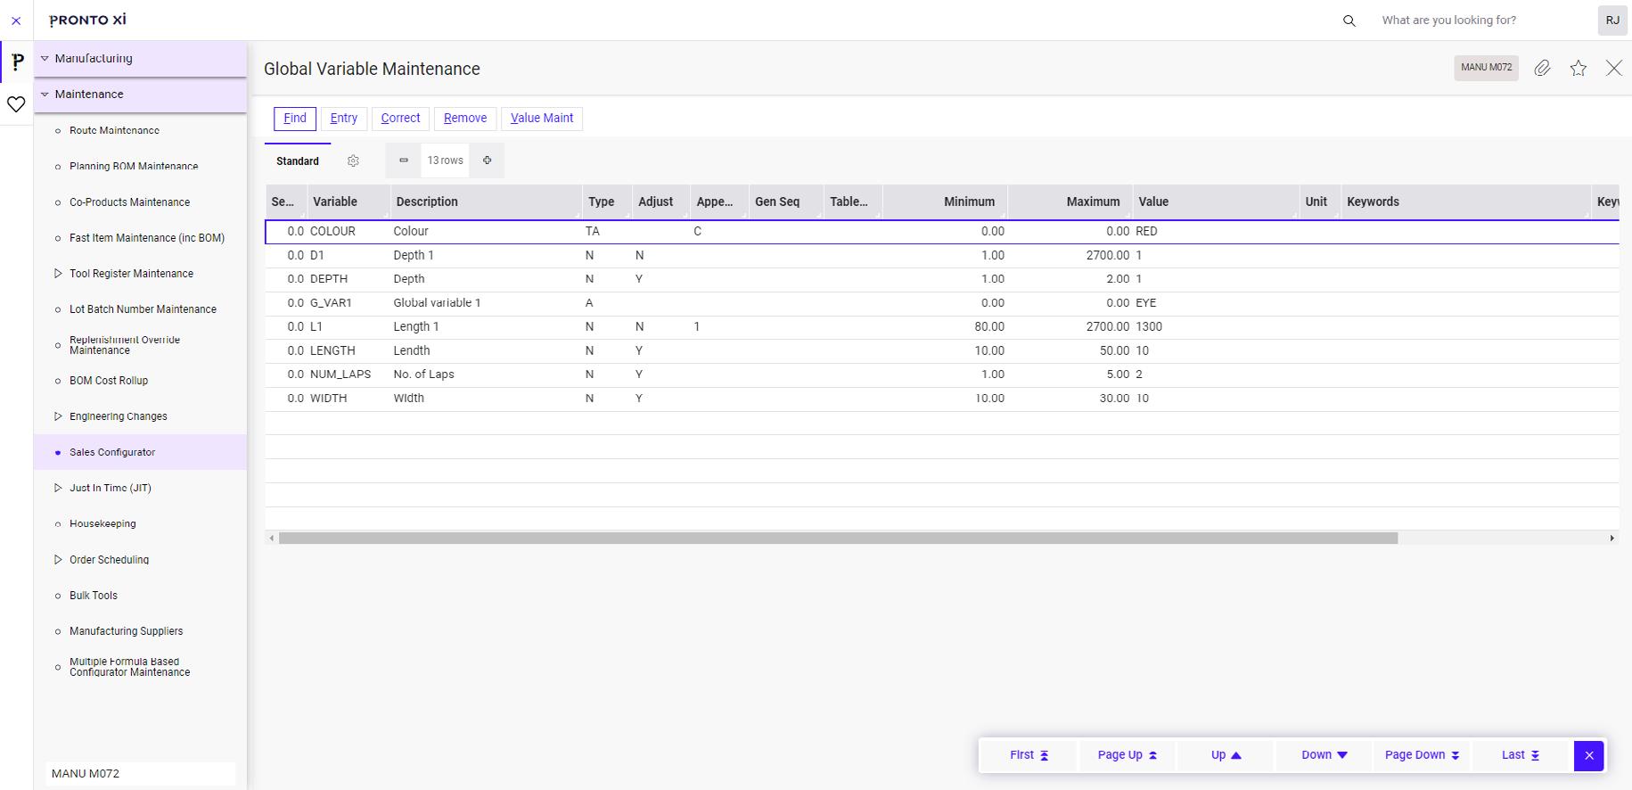Add this screen to favourites star
The width and height of the screenshot is (1632, 790).
tap(1579, 68)
